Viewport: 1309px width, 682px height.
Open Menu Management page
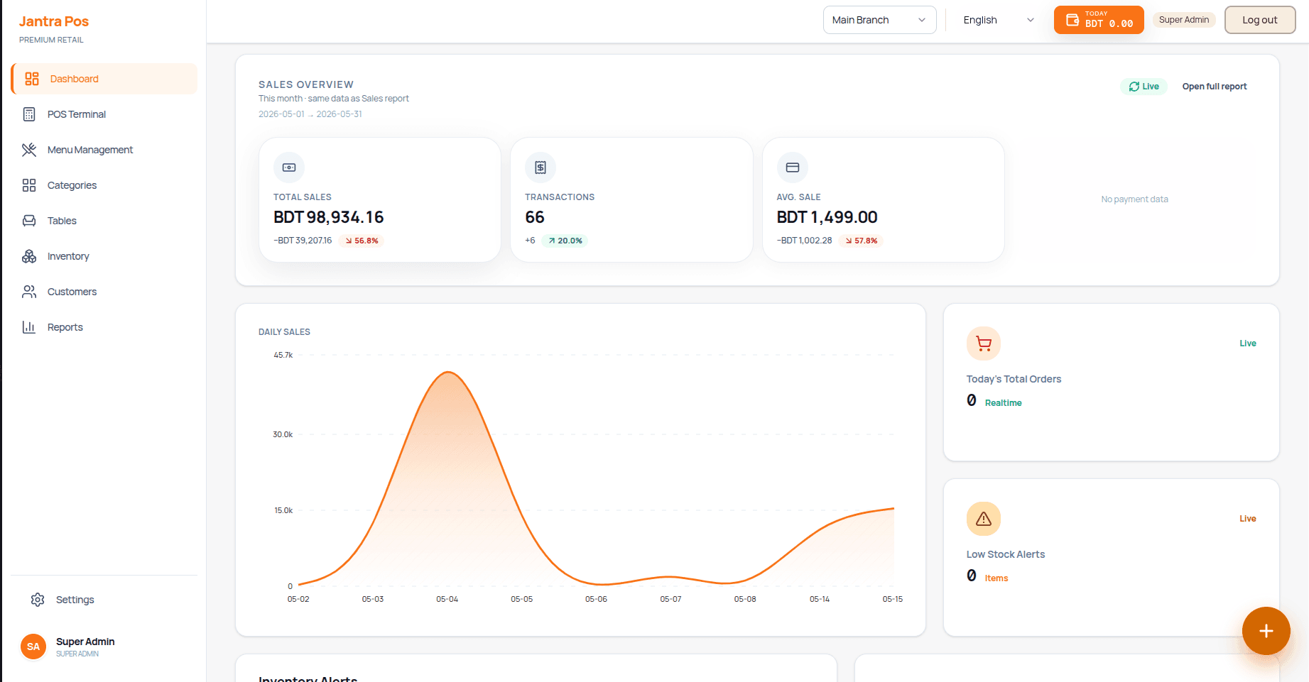click(x=104, y=150)
